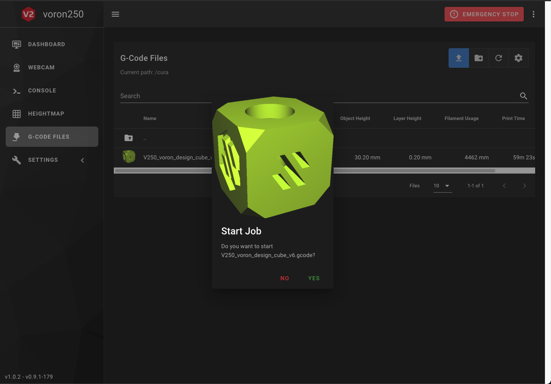Sort by Object Height column header

[x=355, y=118]
